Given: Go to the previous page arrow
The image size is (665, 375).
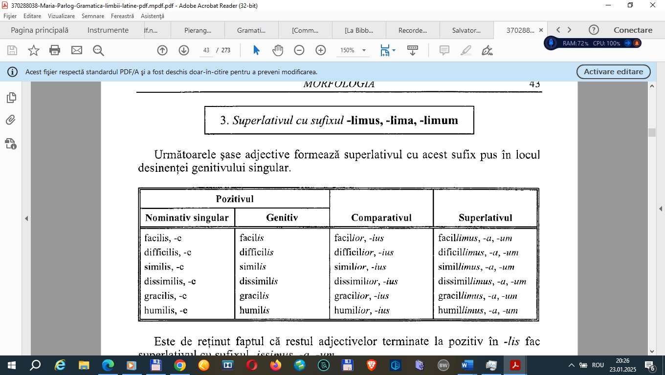Looking at the screenshot, I should pyautogui.click(x=162, y=50).
